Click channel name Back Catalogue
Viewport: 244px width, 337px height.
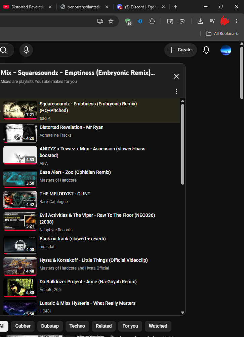tap(53, 202)
